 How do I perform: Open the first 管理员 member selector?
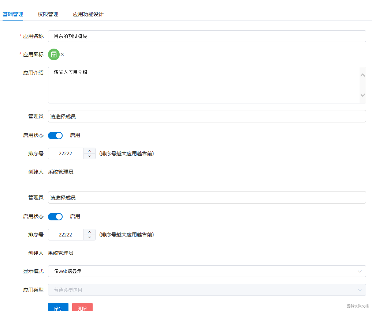[207, 116]
